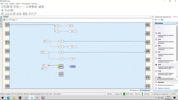
Task: Click output terminal F1
Action: [148, 77]
